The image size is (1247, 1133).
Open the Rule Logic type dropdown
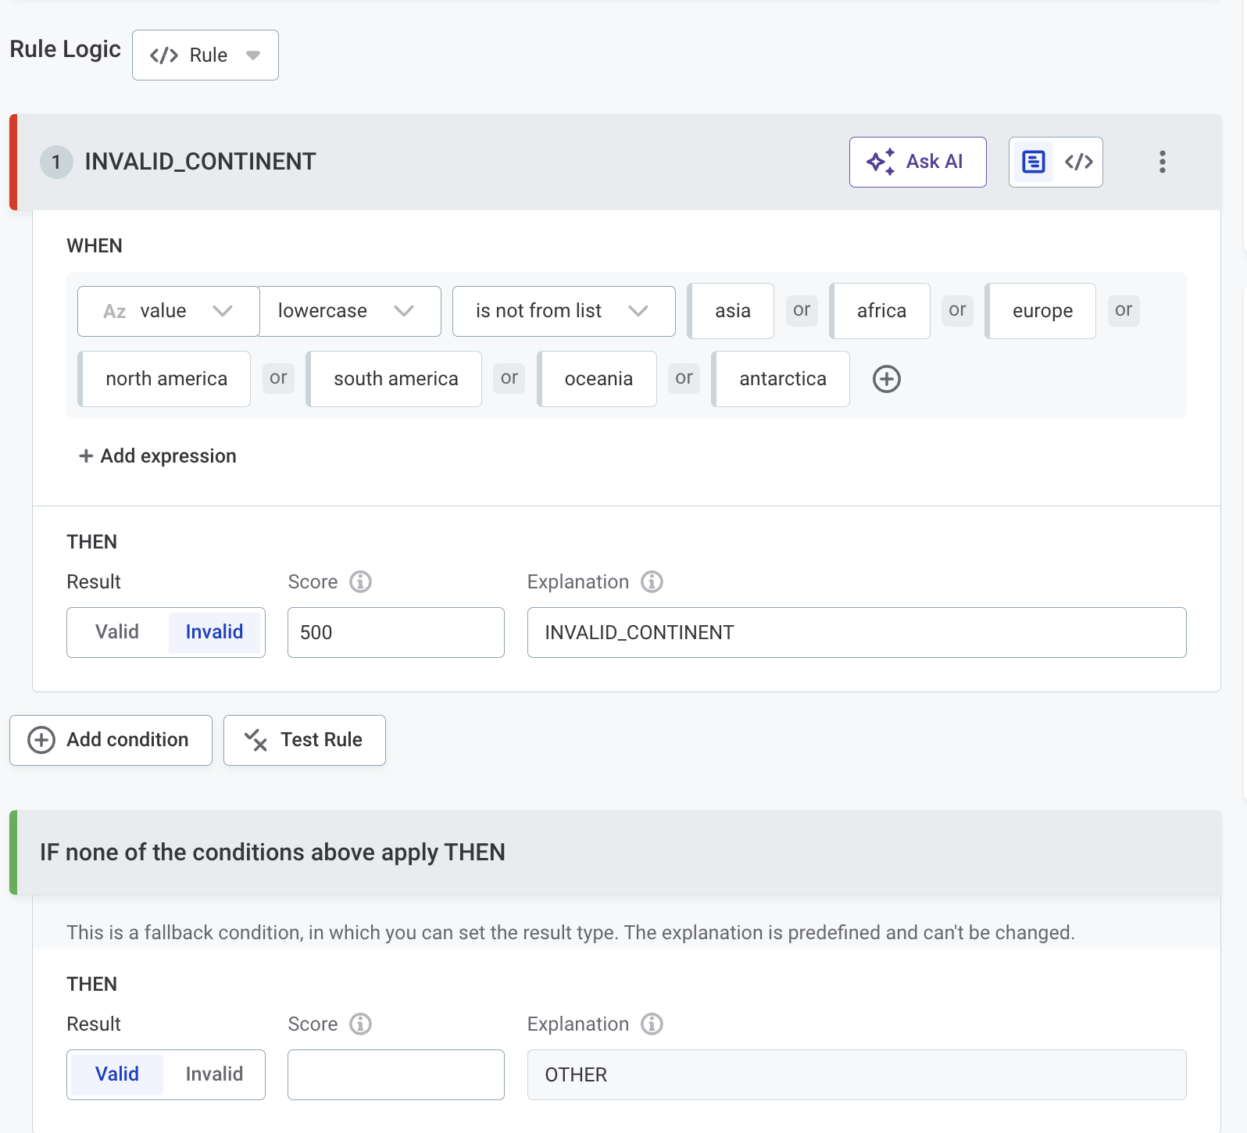205,55
